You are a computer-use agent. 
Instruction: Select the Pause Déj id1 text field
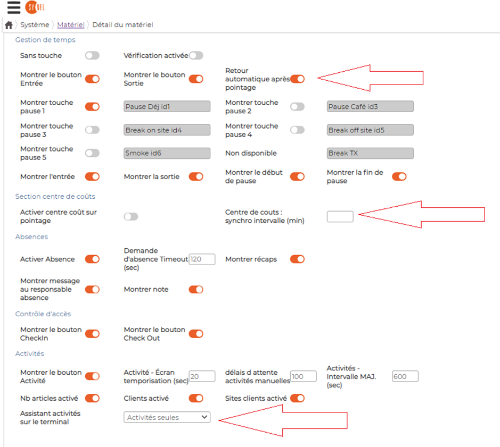point(167,106)
